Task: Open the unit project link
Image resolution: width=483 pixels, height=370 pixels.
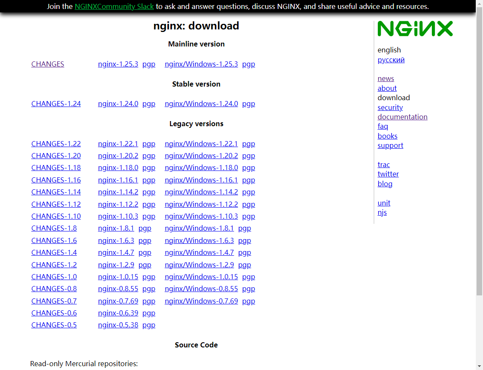Action: (x=384, y=203)
